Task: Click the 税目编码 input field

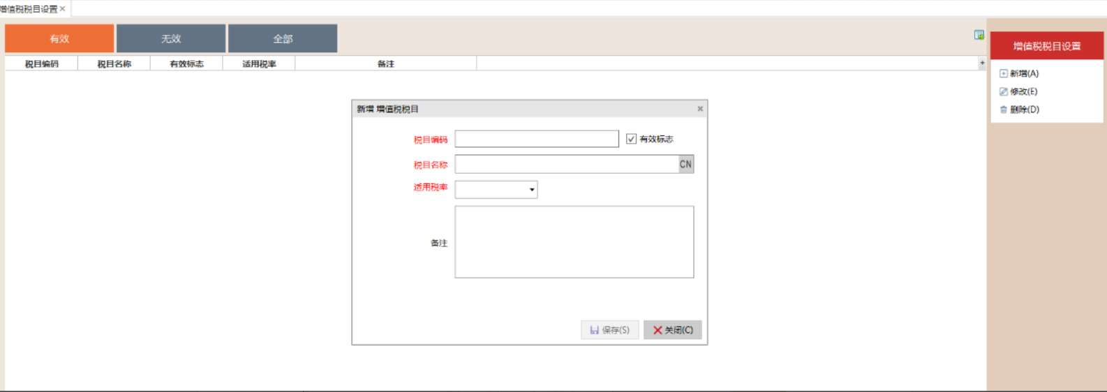Action: tap(536, 139)
